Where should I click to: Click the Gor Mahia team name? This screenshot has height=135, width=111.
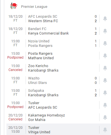click(37, 120)
